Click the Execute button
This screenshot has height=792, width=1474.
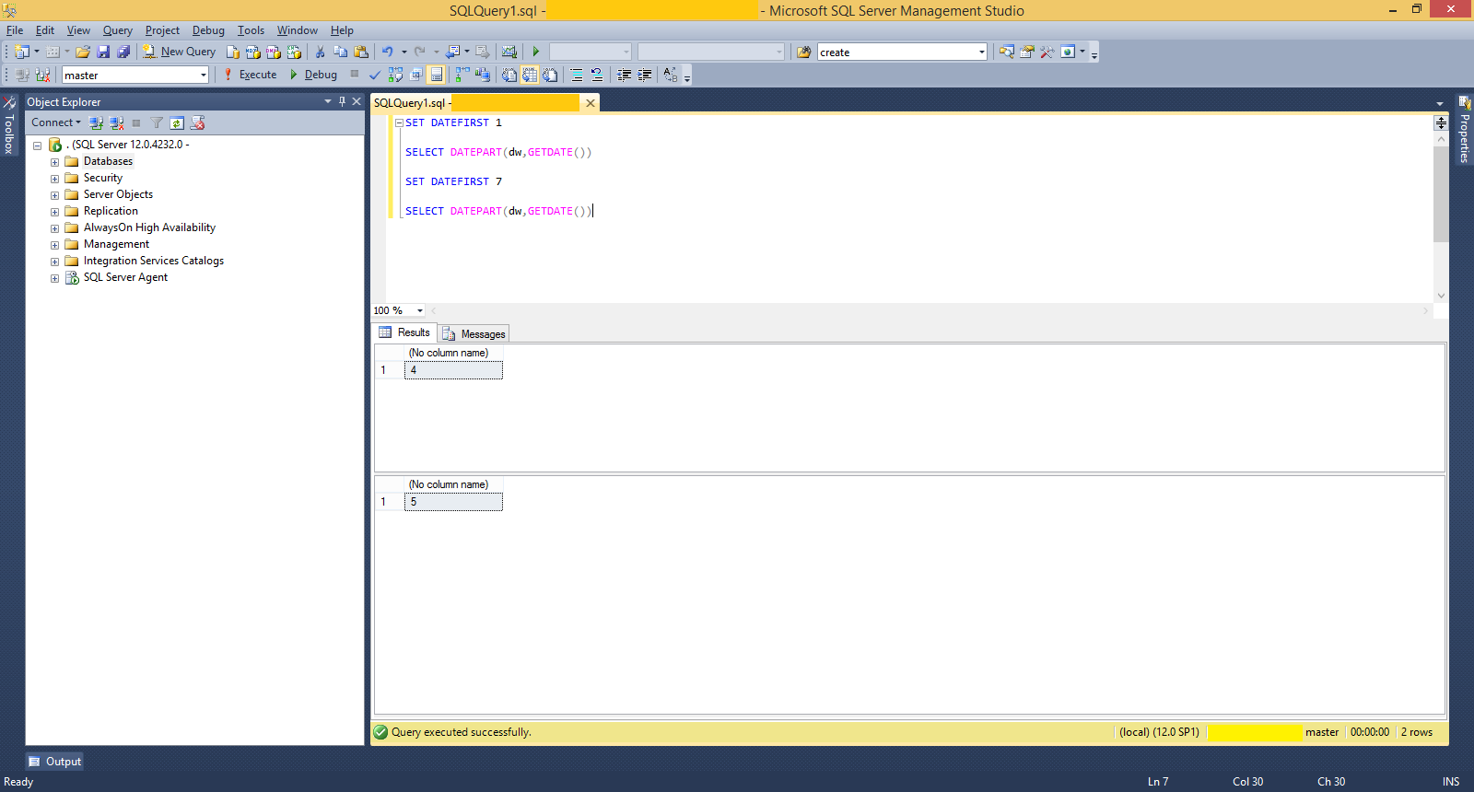tap(250, 75)
